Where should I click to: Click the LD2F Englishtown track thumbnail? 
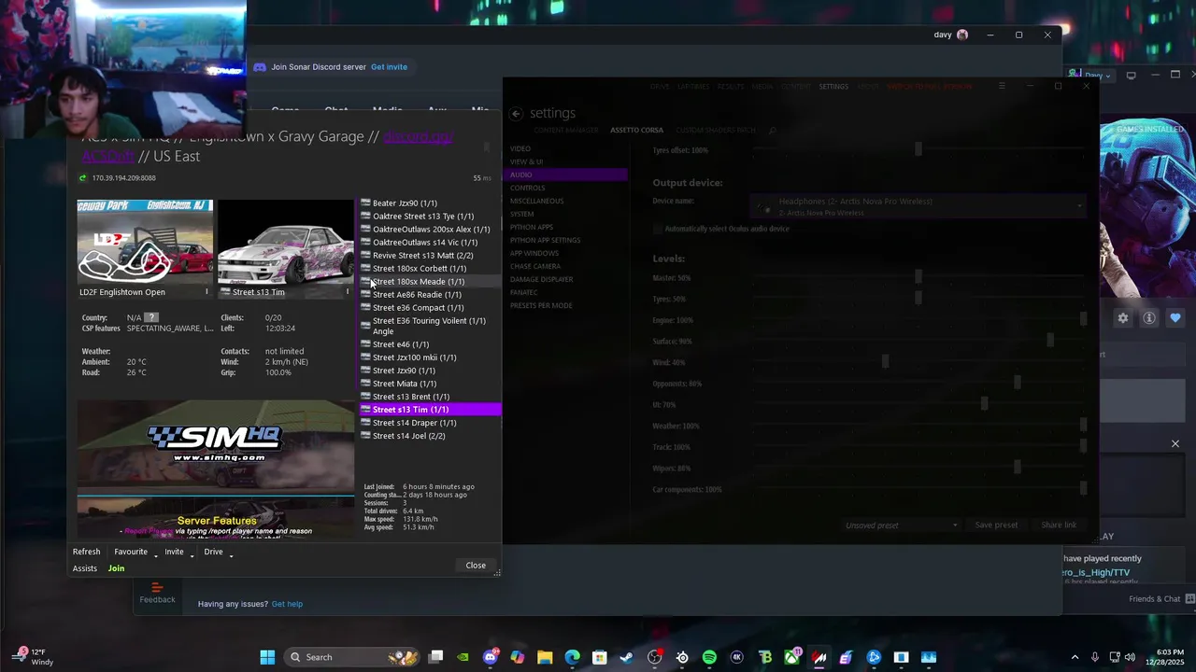[x=145, y=241]
